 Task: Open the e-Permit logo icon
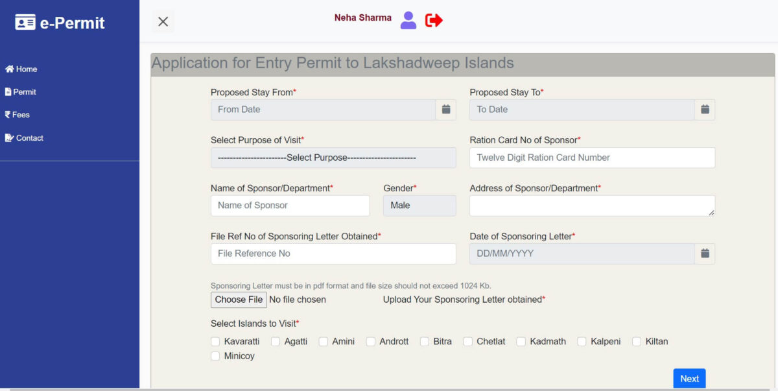[x=25, y=22]
